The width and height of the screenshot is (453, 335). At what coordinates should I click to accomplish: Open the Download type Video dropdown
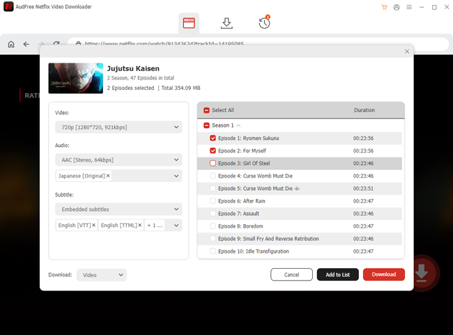[x=102, y=275]
